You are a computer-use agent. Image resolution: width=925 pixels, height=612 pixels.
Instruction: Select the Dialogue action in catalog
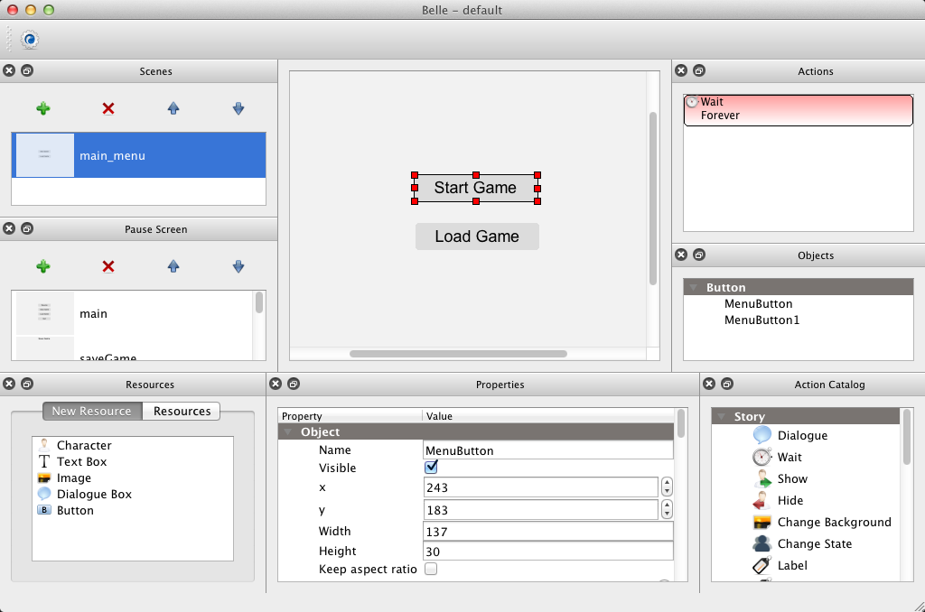pyautogui.click(x=790, y=435)
